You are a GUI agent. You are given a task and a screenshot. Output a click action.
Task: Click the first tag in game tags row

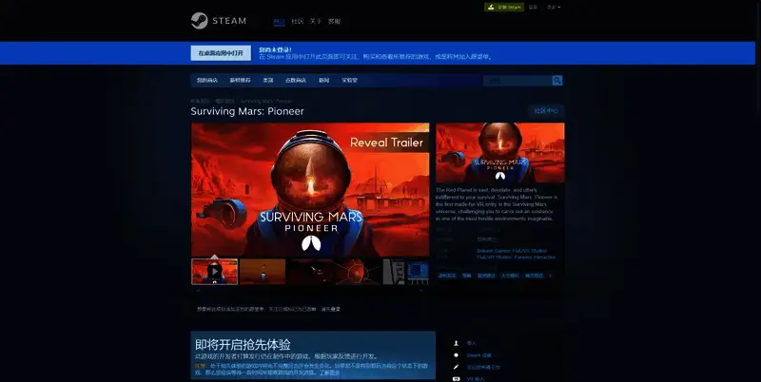pos(447,276)
